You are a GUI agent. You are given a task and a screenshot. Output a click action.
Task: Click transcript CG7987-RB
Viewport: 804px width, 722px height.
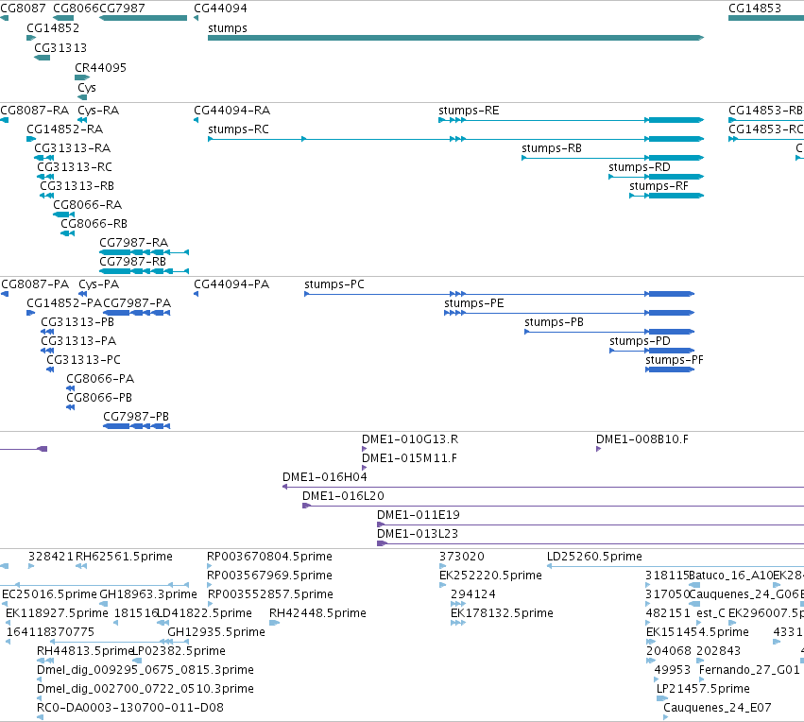145,270
